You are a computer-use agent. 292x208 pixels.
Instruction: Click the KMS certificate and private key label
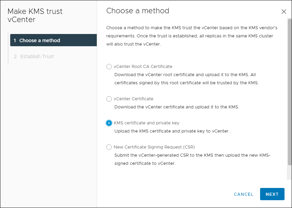(146, 123)
